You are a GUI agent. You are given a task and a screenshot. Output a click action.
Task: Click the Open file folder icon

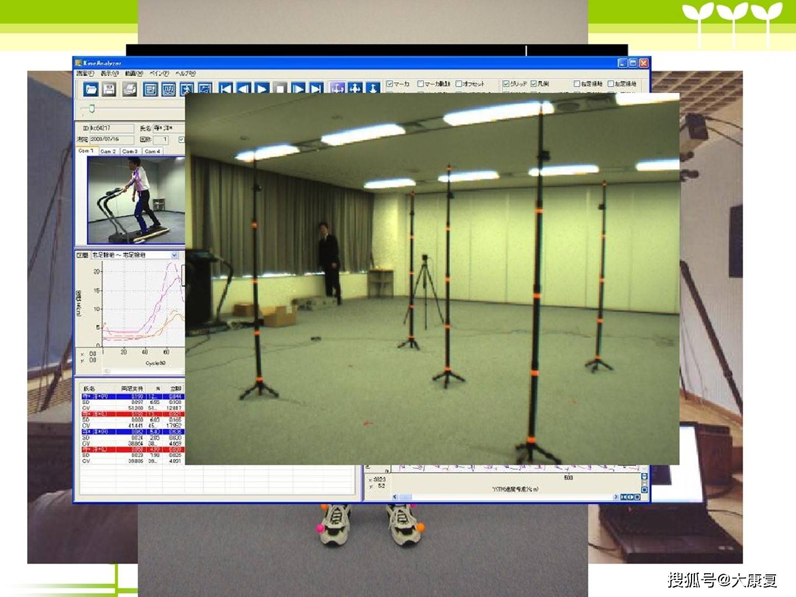[x=91, y=89]
